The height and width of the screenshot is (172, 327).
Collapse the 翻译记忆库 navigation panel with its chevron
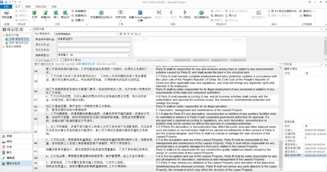point(30,30)
